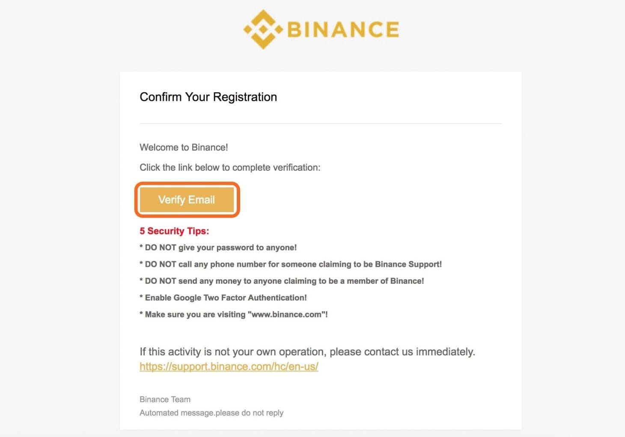Click the Welcome to Binance text
625x437 pixels.
click(x=184, y=147)
